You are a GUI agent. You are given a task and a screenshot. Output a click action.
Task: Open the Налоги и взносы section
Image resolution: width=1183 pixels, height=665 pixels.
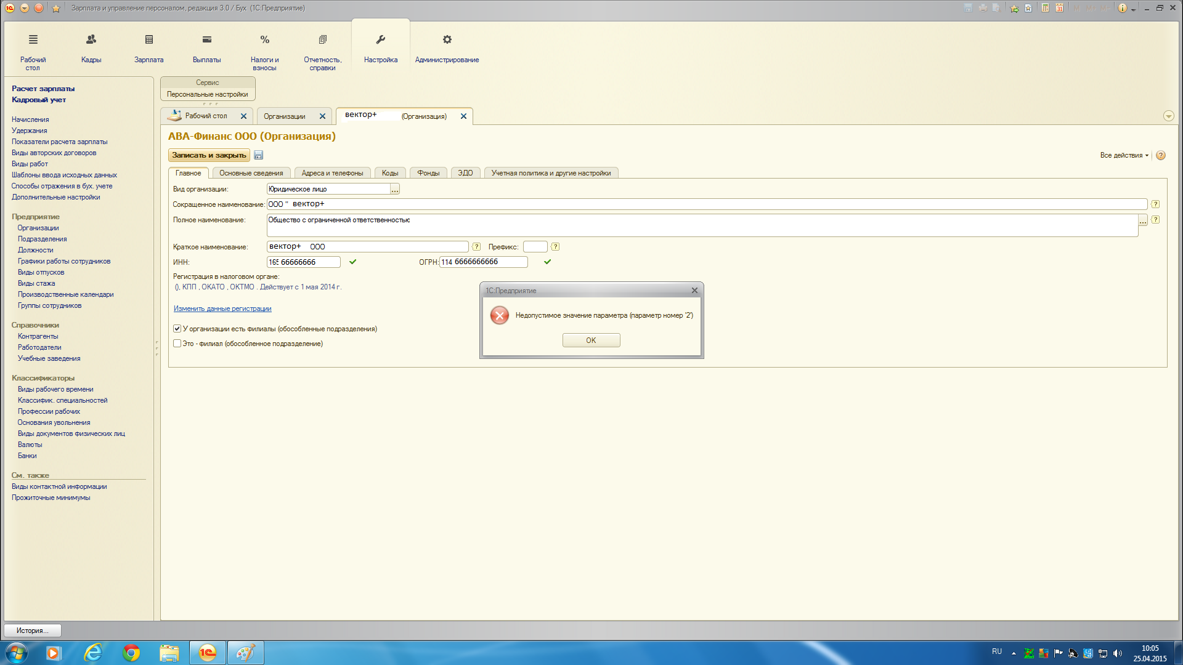coord(264,52)
